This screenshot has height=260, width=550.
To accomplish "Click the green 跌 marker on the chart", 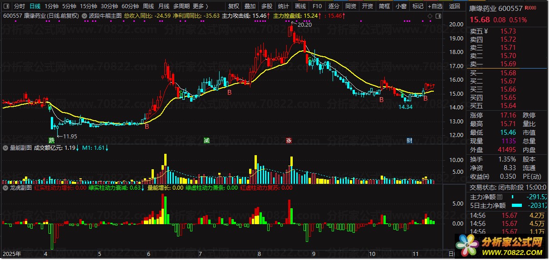I will click(x=52, y=140).
